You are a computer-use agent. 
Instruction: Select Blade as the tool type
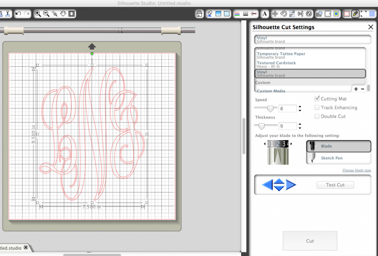point(339,146)
